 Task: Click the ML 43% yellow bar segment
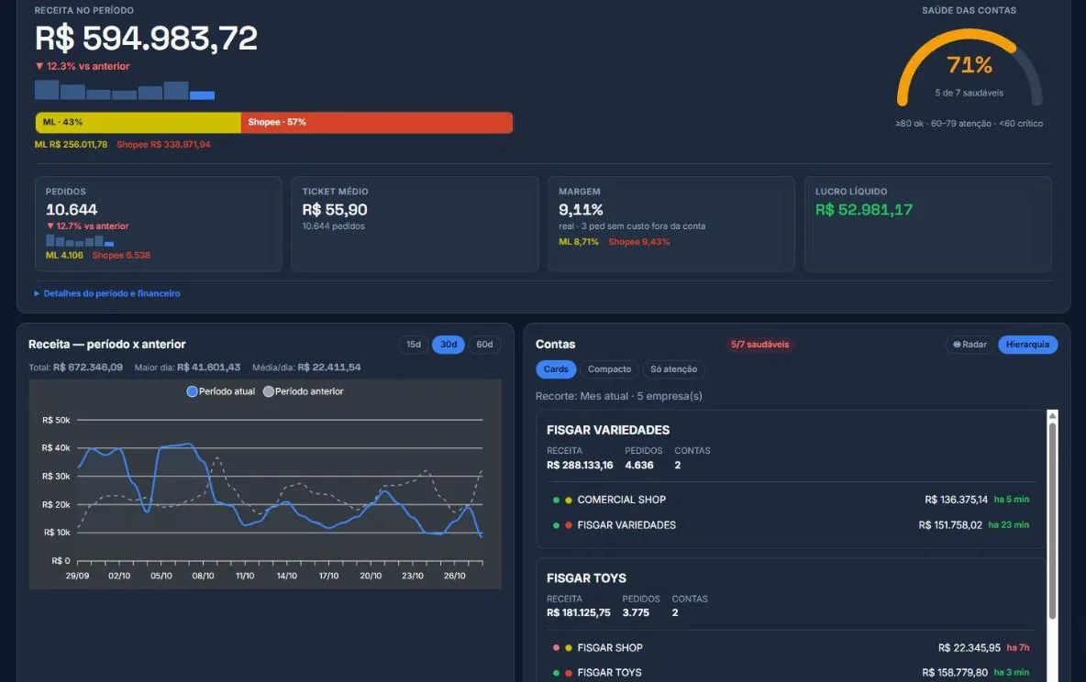coord(138,123)
